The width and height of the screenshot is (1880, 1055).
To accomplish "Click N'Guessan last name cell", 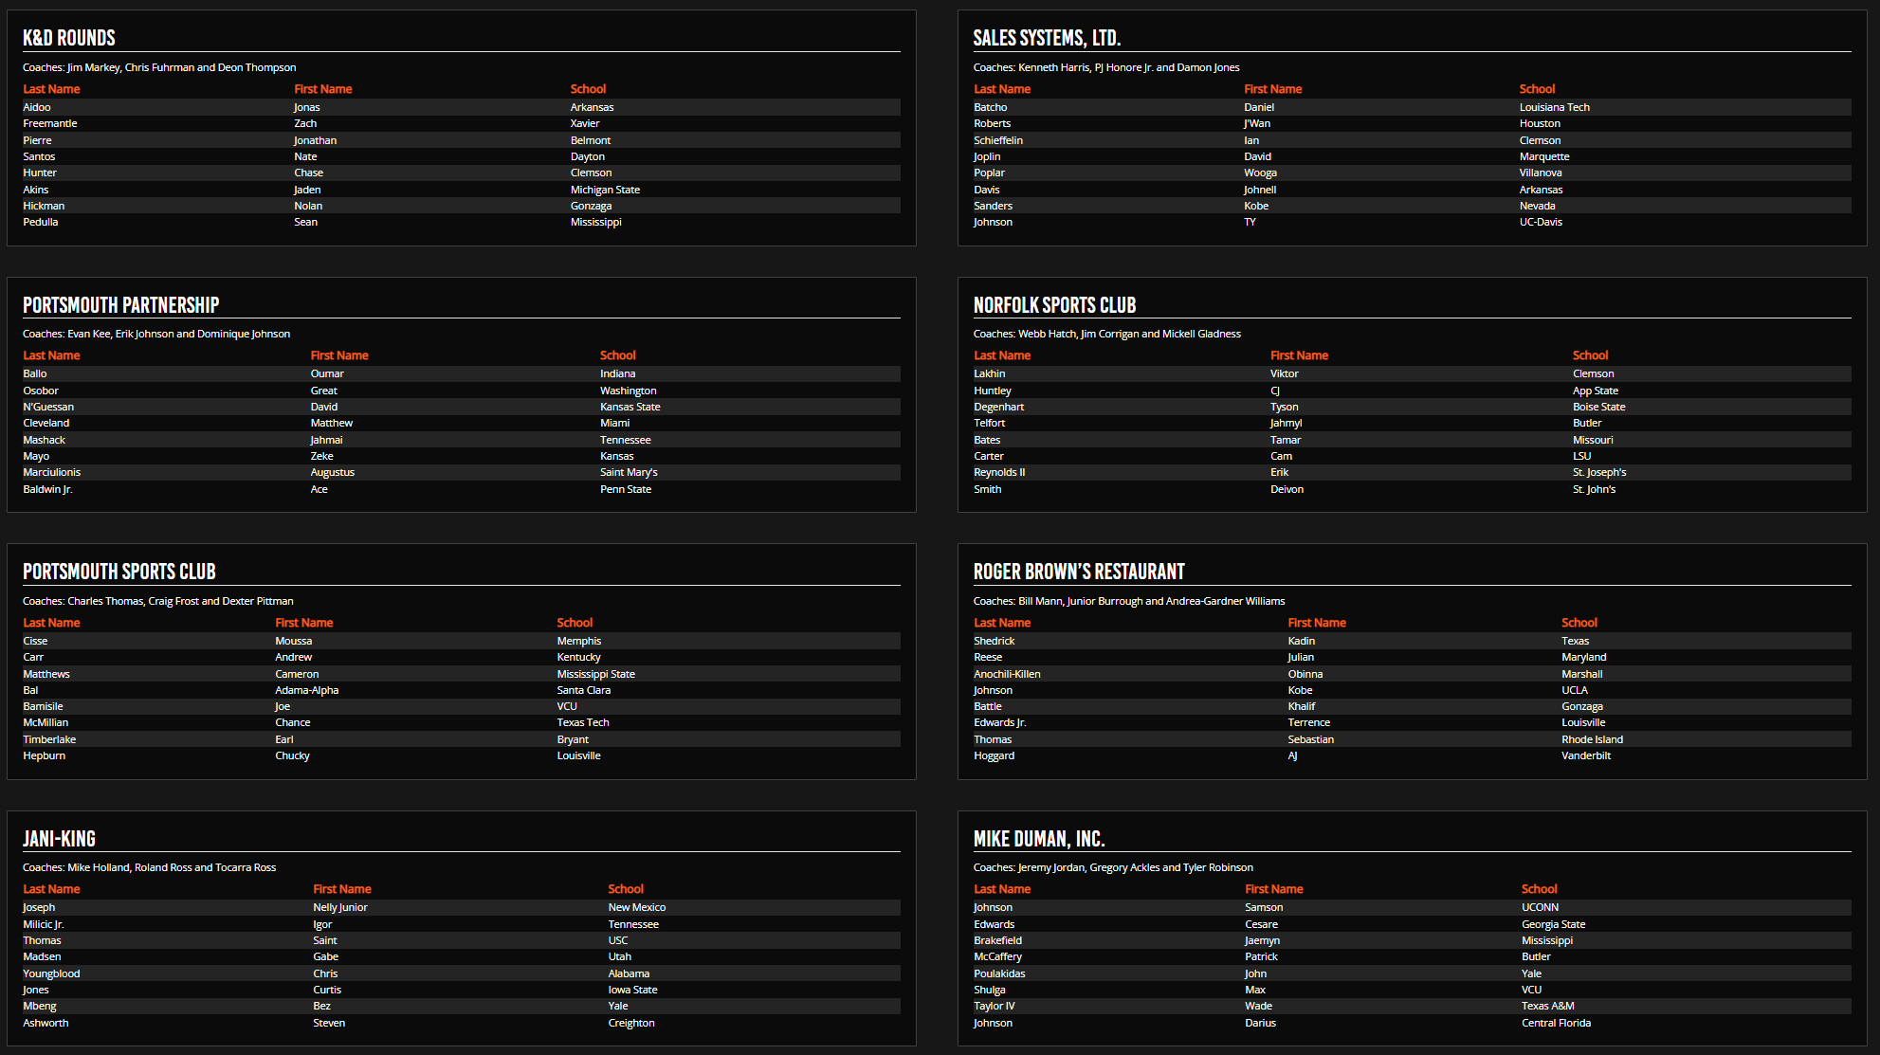I will point(48,407).
